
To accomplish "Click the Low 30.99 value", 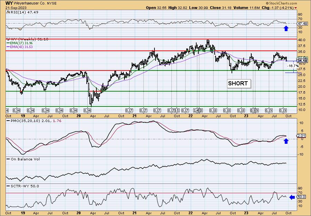I will click(x=198, y=8).
